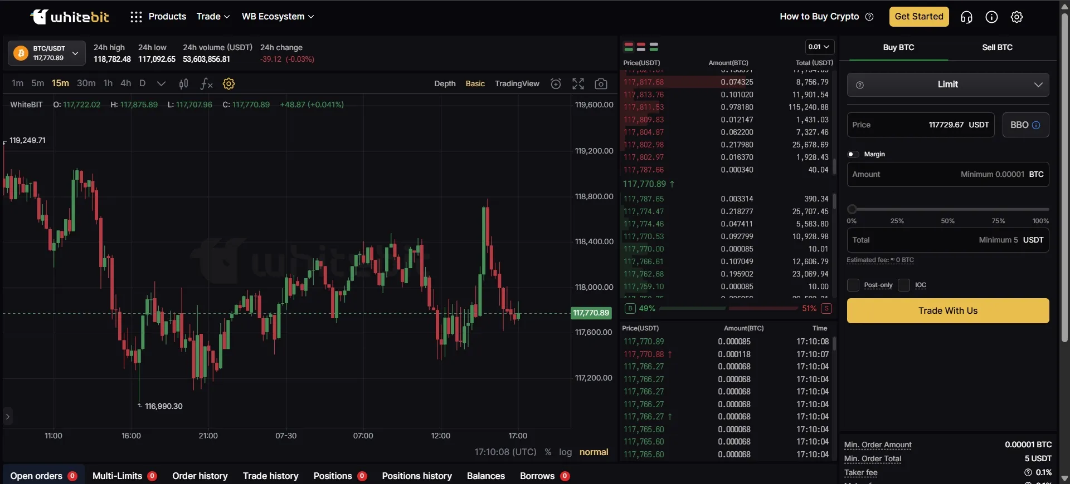Open the info circle icon in header
The width and height of the screenshot is (1070, 484).
[x=991, y=17]
